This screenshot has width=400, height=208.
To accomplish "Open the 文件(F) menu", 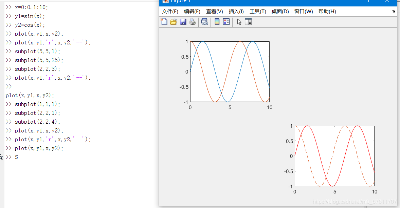I will pyautogui.click(x=170, y=12).
